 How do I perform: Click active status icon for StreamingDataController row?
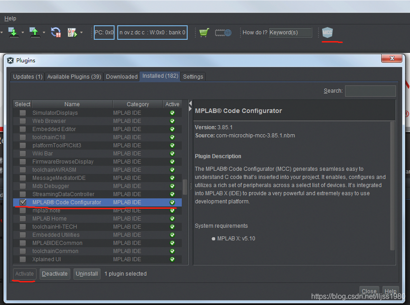click(x=172, y=194)
